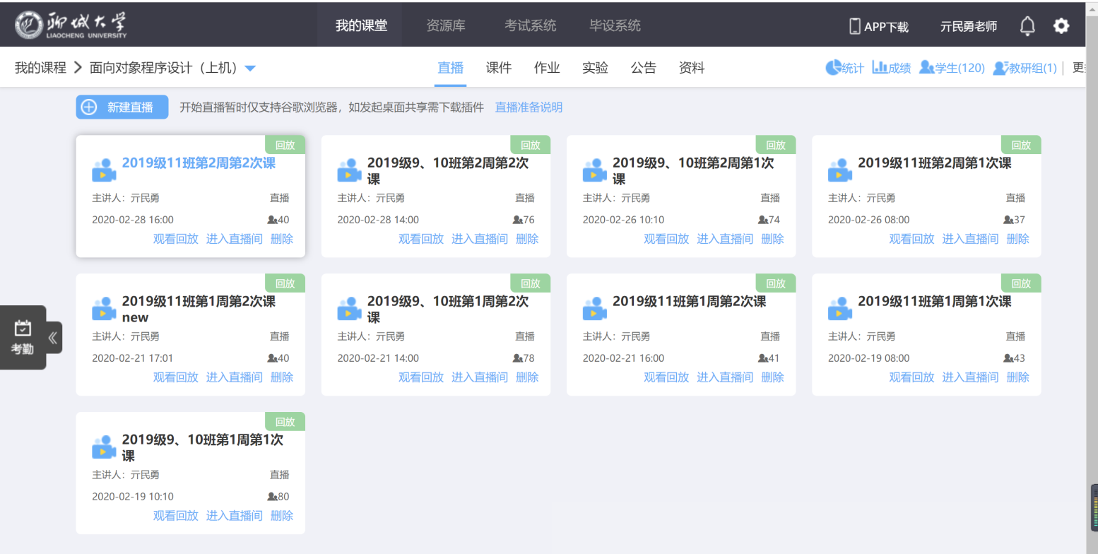Click the vertical scrollbar on the right
This screenshot has width=1098, height=554.
(1092, 283)
